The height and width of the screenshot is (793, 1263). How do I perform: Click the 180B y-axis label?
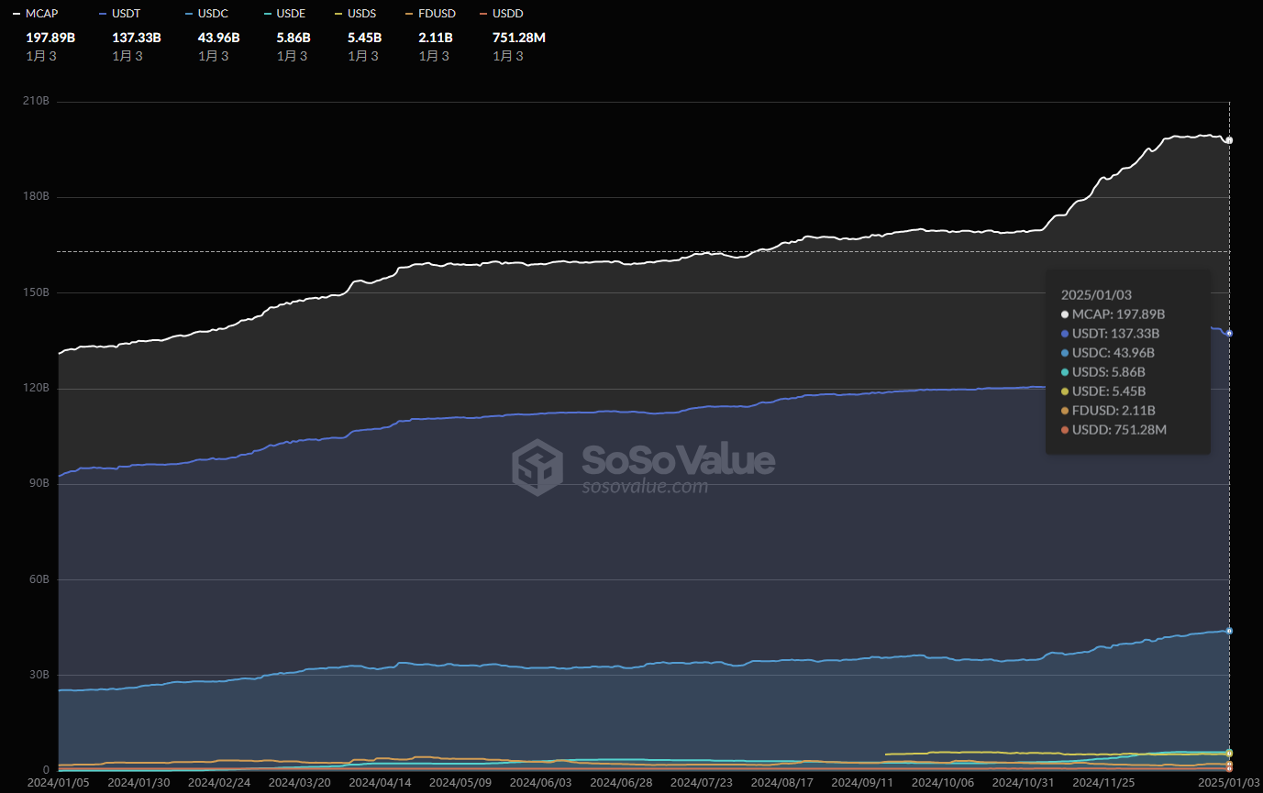point(35,197)
